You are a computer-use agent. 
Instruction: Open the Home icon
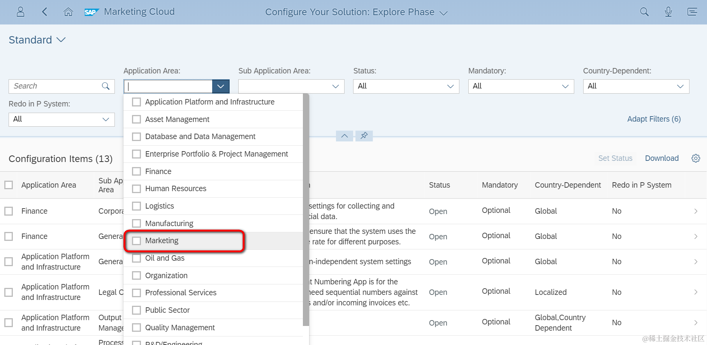click(68, 12)
